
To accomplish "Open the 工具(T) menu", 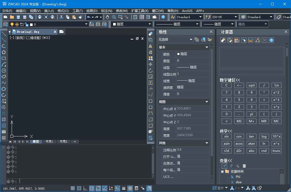I will (x=77, y=11).
